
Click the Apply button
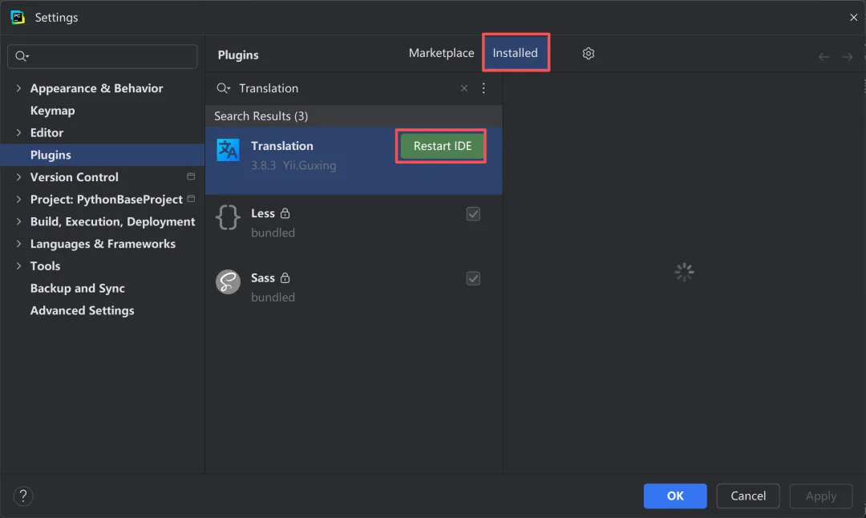821,496
